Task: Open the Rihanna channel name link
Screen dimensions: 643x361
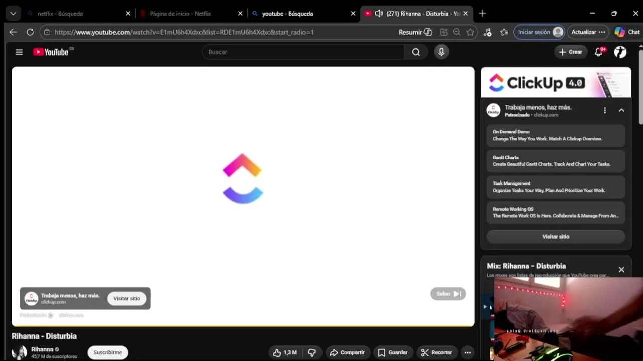Action: 42,349
